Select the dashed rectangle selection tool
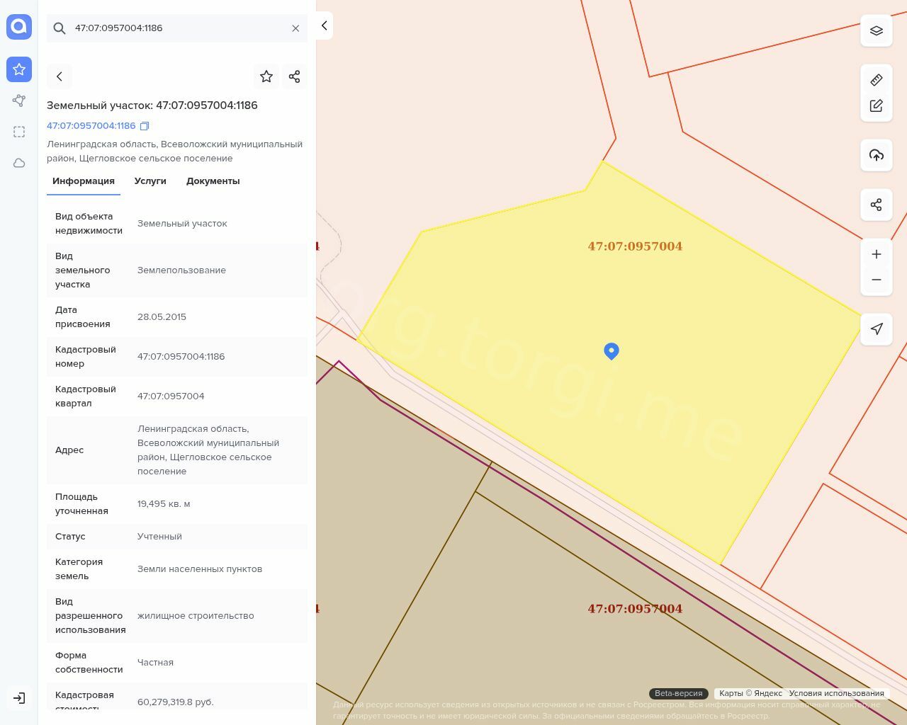The width and height of the screenshot is (907, 725). 19,132
